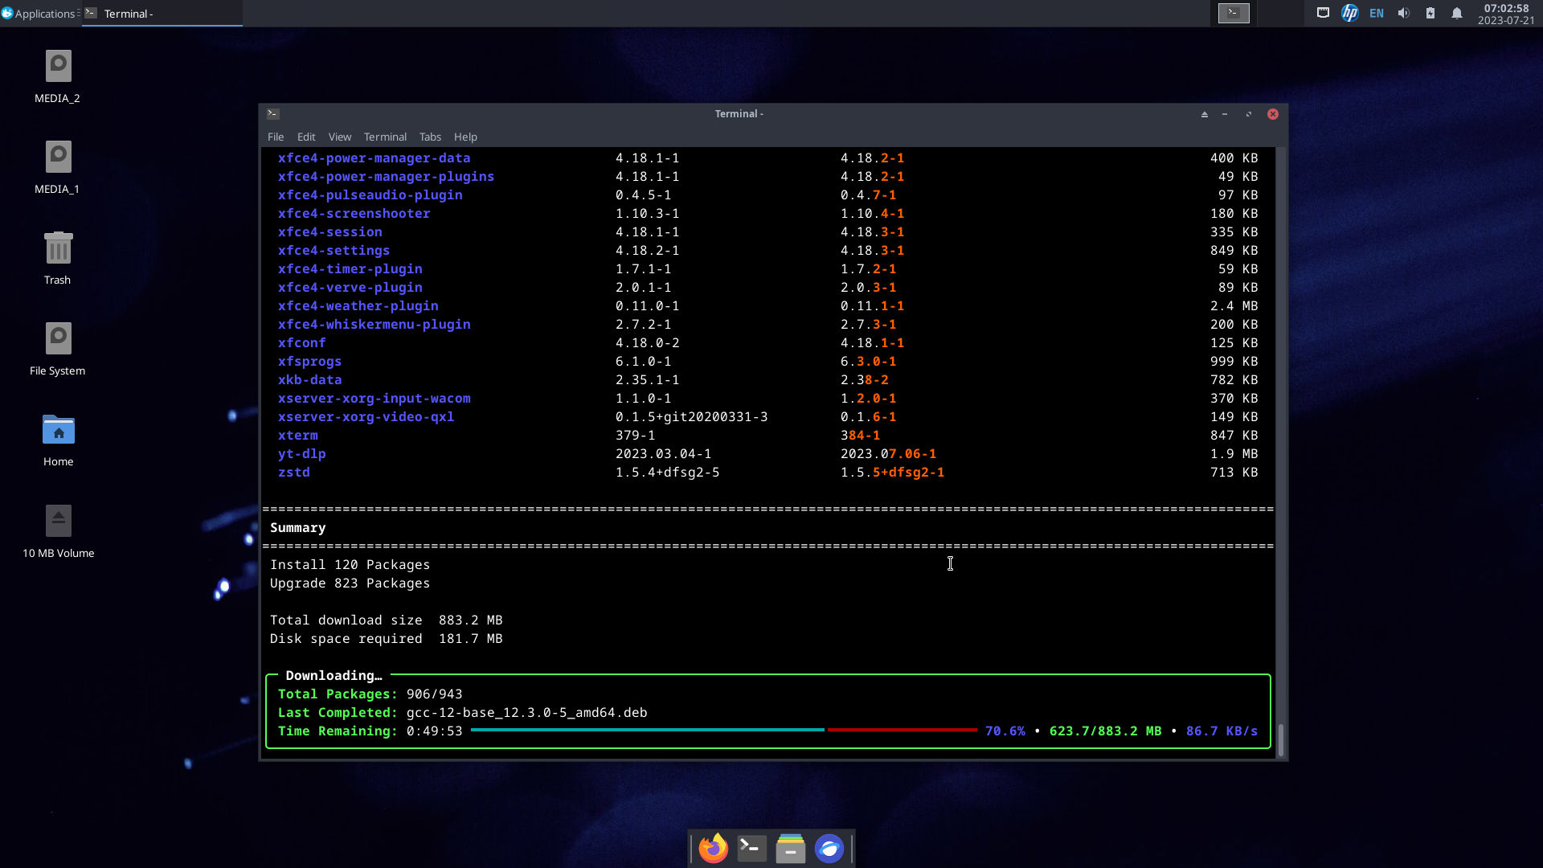Viewport: 1543px width, 868px height.
Task: Open file manager from the dock
Action: [x=790, y=848]
